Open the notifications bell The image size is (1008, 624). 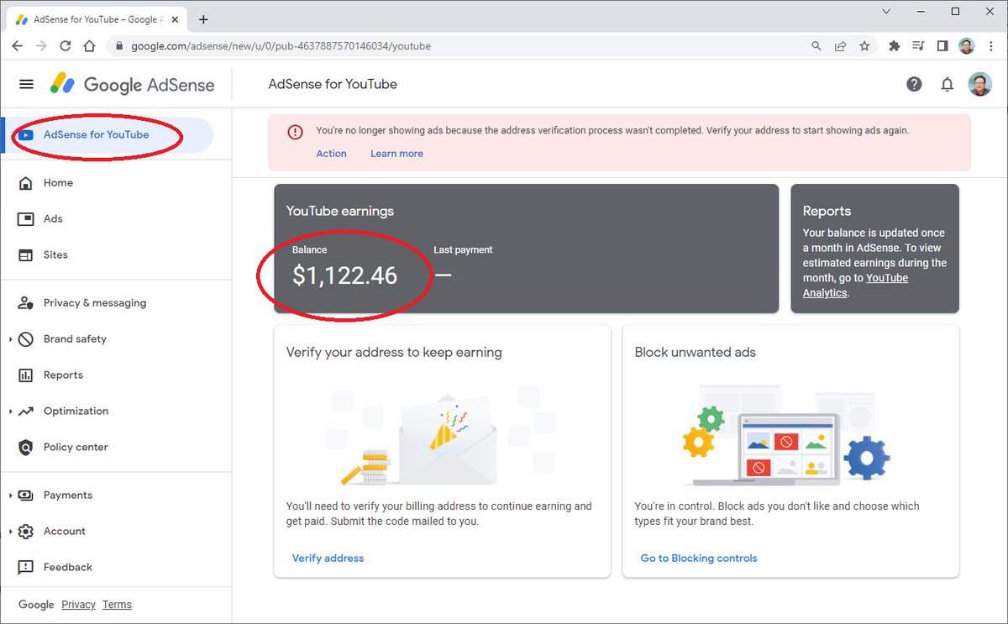(x=948, y=84)
